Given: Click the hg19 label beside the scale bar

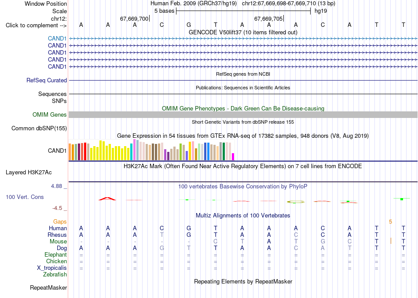Looking at the screenshot, I should (321, 11).
